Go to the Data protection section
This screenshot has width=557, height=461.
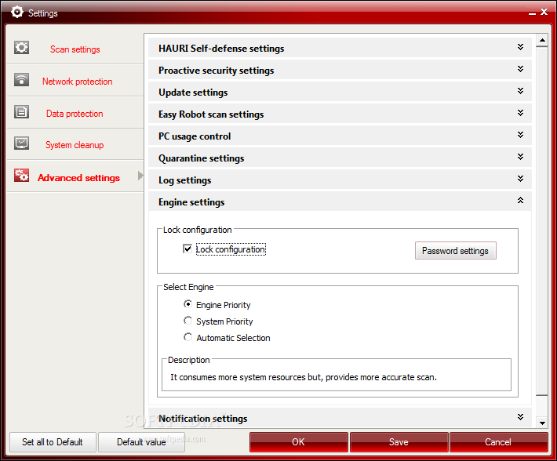pos(75,114)
